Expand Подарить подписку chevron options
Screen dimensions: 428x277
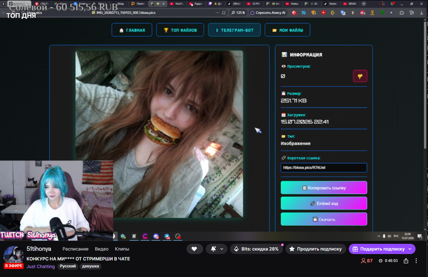tap(410, 249)
